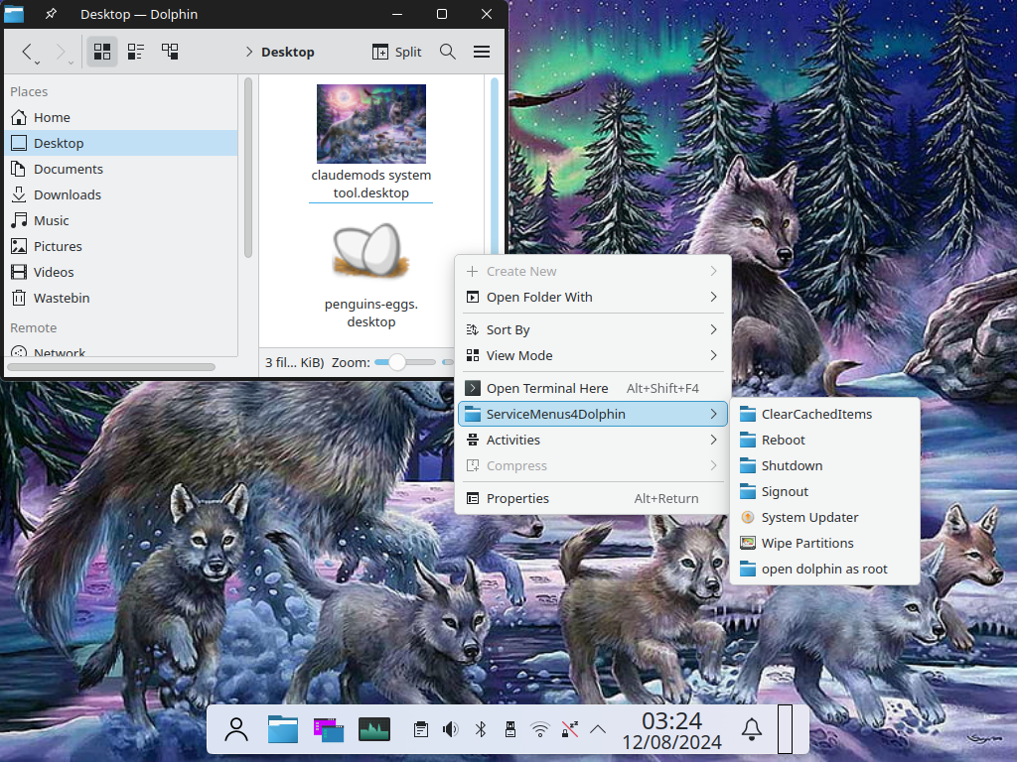Image resolution: width=1017 pixels, height=762 pixels.
Task: Select Reboot in ServiceMenus submenu
Action: (x=825, y=440)
